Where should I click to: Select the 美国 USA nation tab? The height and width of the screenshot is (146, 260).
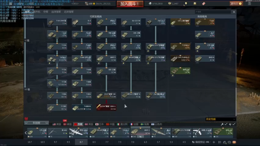point(57,124)
